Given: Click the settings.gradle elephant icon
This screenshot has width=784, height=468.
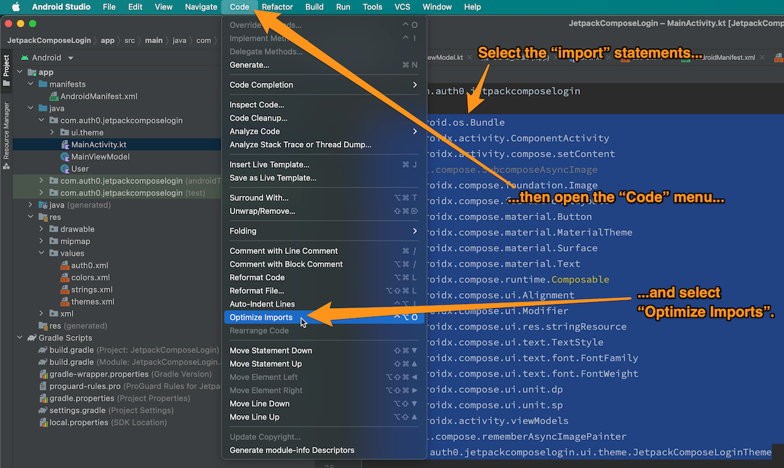Looking at the screenshot, I should (x=43, y=411).
